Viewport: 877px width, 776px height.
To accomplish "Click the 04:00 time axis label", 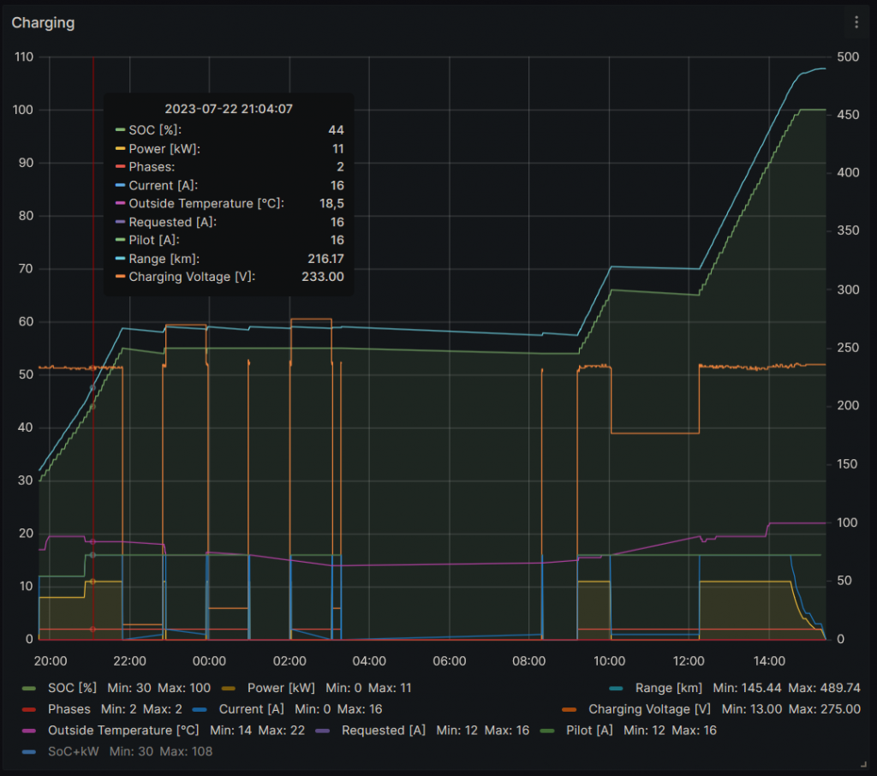I will pos(369,661).
